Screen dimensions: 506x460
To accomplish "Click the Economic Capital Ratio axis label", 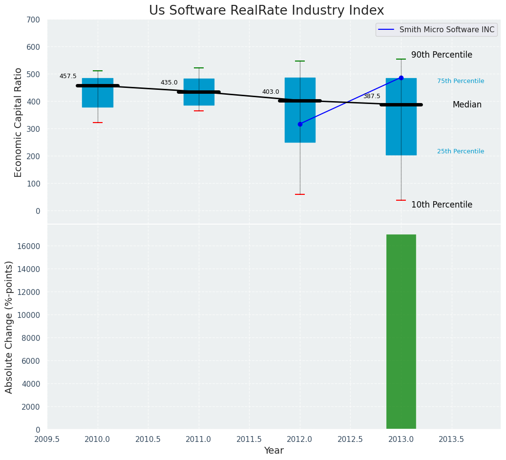I will tap(19, 122).
